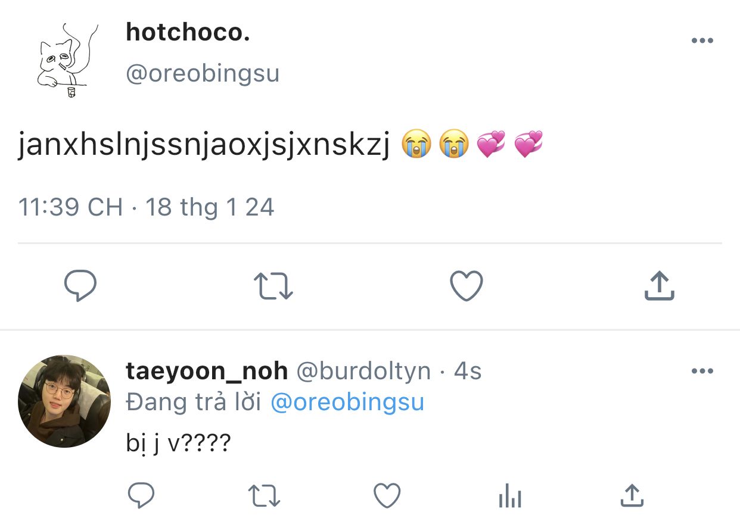Open taeyoon_noh display name profile
Viewport: 740px width, 518px height.
point(207,371)
